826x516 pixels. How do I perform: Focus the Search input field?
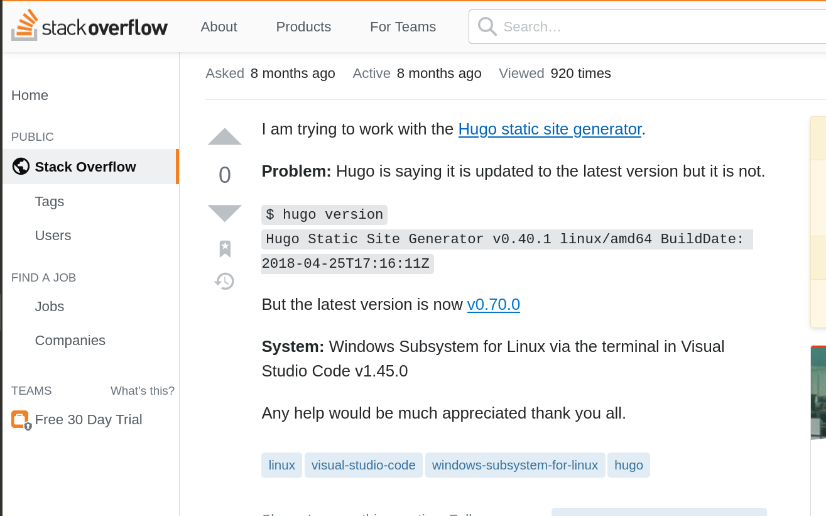point(647,26)
